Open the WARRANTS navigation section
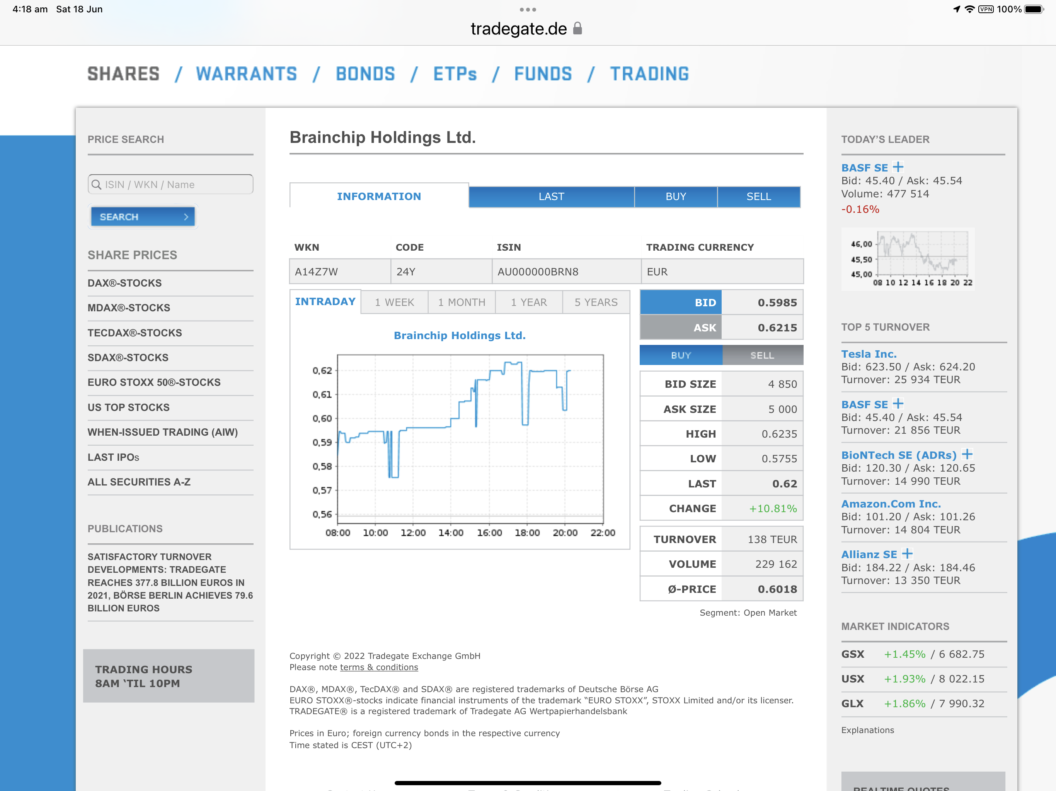The image size is (1056, 791). coord(246,74)
